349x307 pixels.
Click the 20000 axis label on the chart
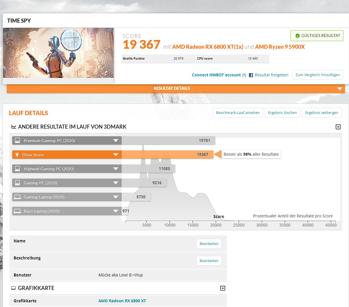216,225
